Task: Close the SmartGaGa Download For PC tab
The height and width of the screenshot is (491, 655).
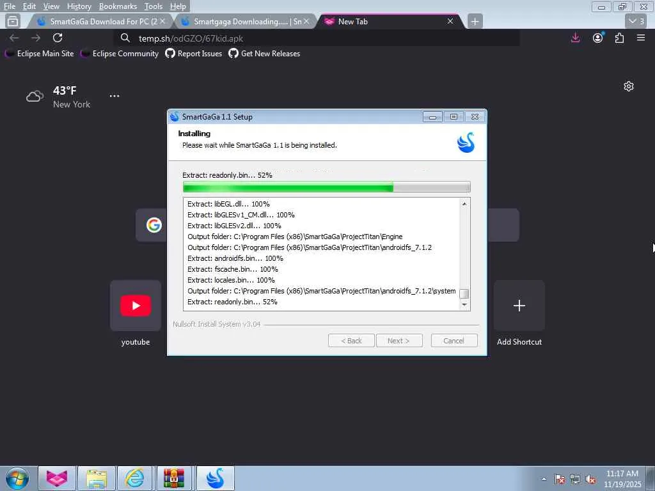Action: [162, 21]
